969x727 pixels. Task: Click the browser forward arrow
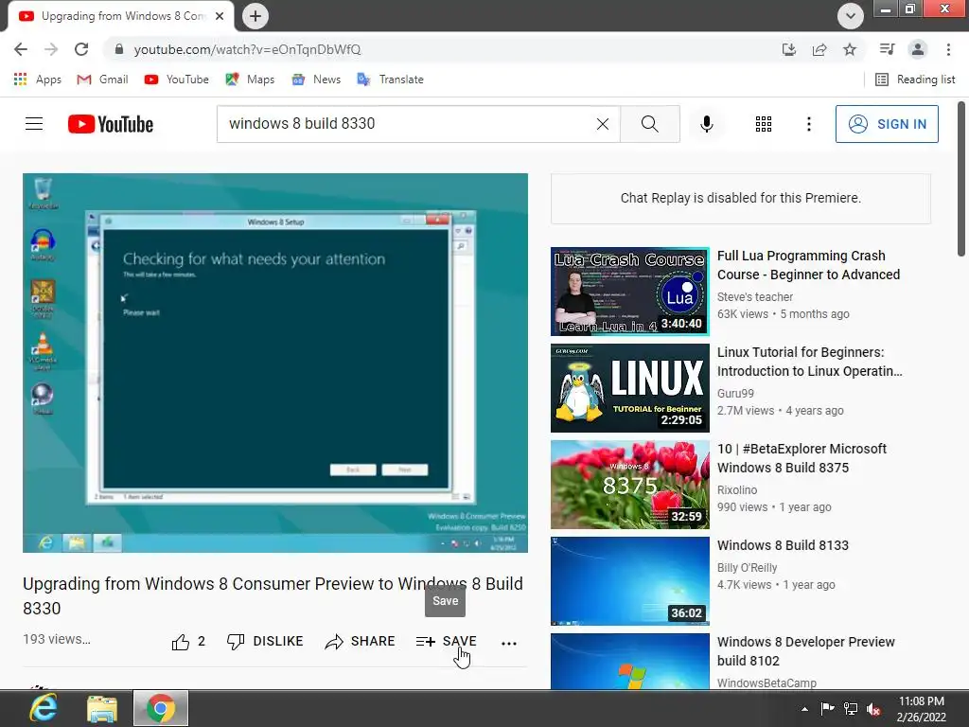click(x=51, y=49)
